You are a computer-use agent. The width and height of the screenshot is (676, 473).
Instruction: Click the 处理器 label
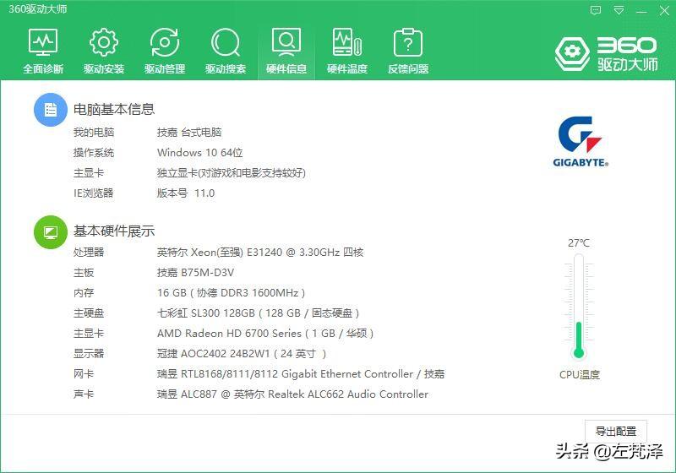point(89,252)
